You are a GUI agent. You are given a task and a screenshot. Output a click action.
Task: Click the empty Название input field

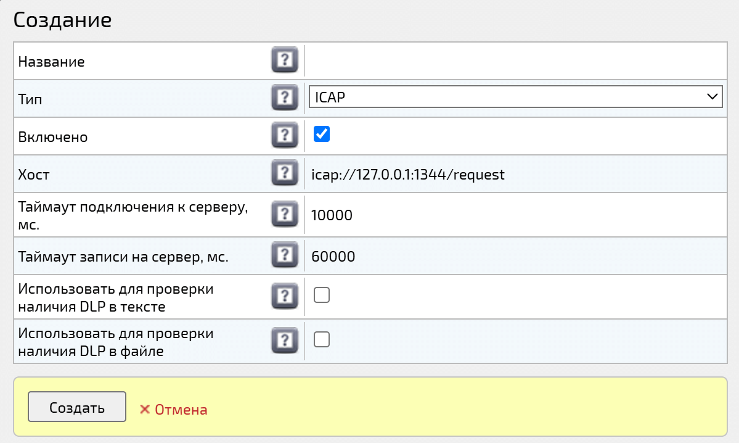click(x=515, y=60)
